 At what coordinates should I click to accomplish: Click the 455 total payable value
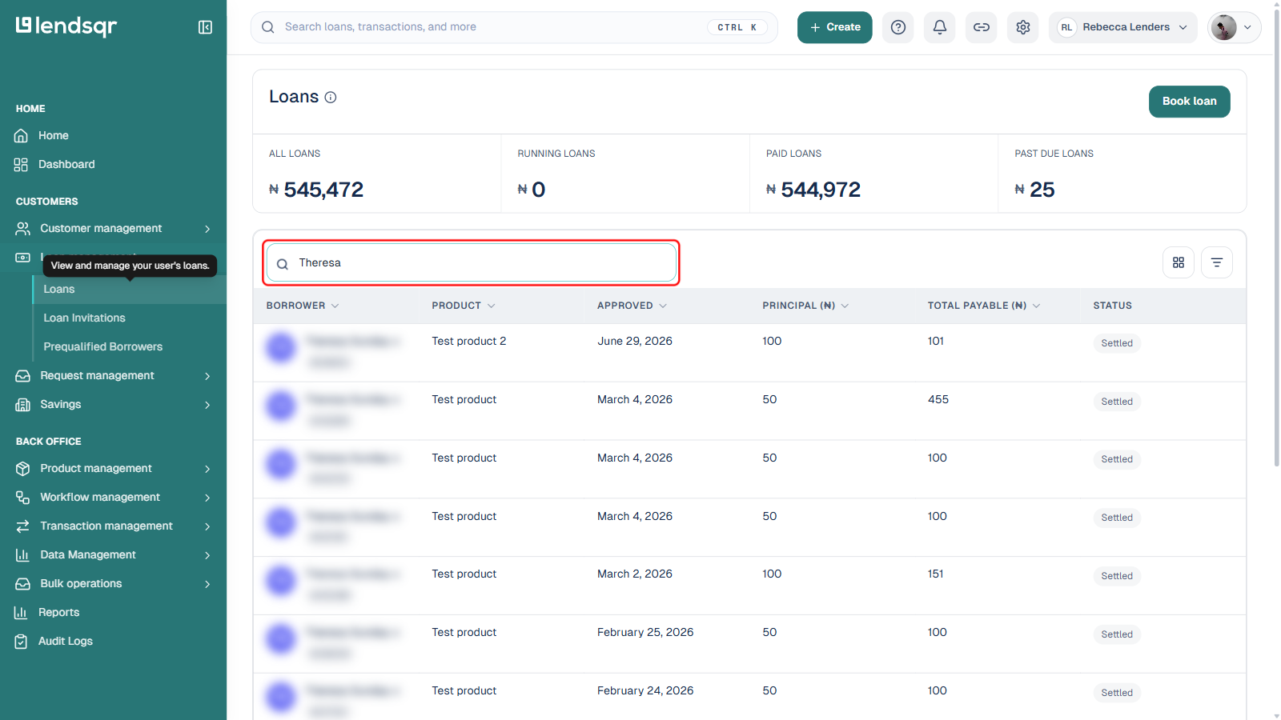(938, 400)
